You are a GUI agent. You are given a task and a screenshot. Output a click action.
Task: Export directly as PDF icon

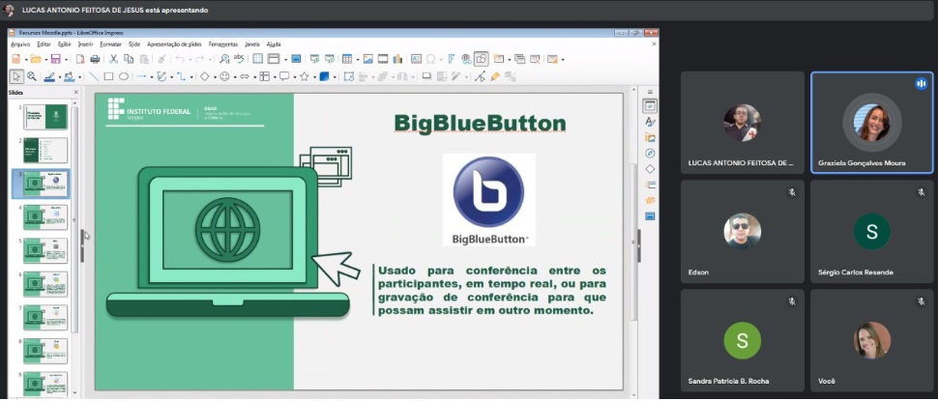coord(80,59)
